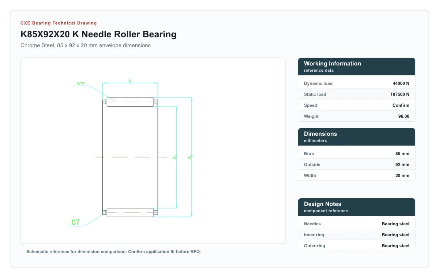Click the Dynamic load row label

pyautogui.click(x=318, y=83)
